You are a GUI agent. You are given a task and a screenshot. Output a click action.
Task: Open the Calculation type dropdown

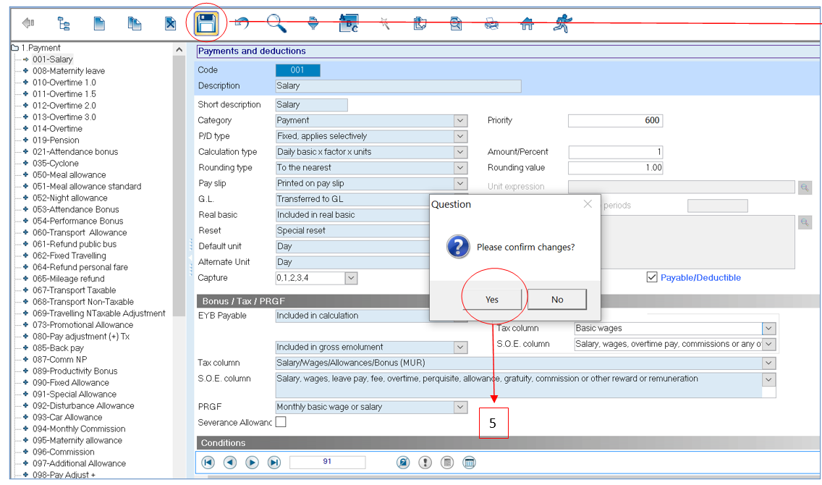pos(460,152)
